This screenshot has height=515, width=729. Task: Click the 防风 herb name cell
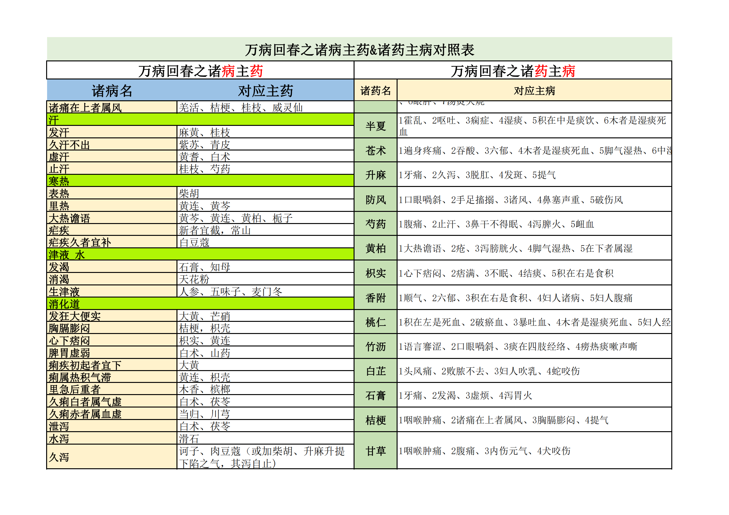376,199
